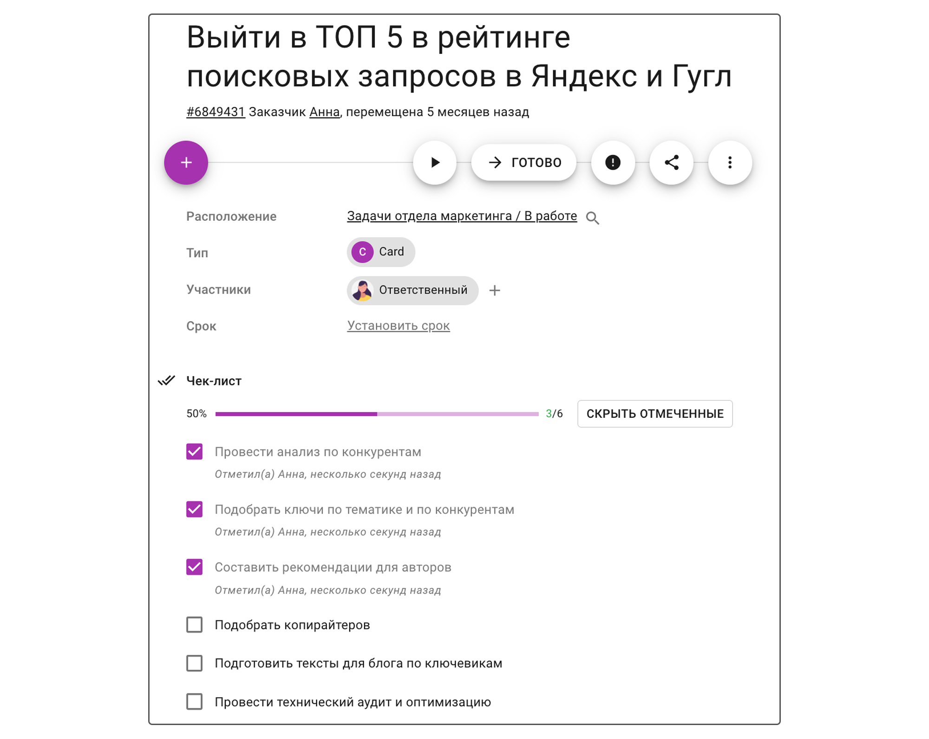Click the checklist double-checkmark icon

click(167, 381)
